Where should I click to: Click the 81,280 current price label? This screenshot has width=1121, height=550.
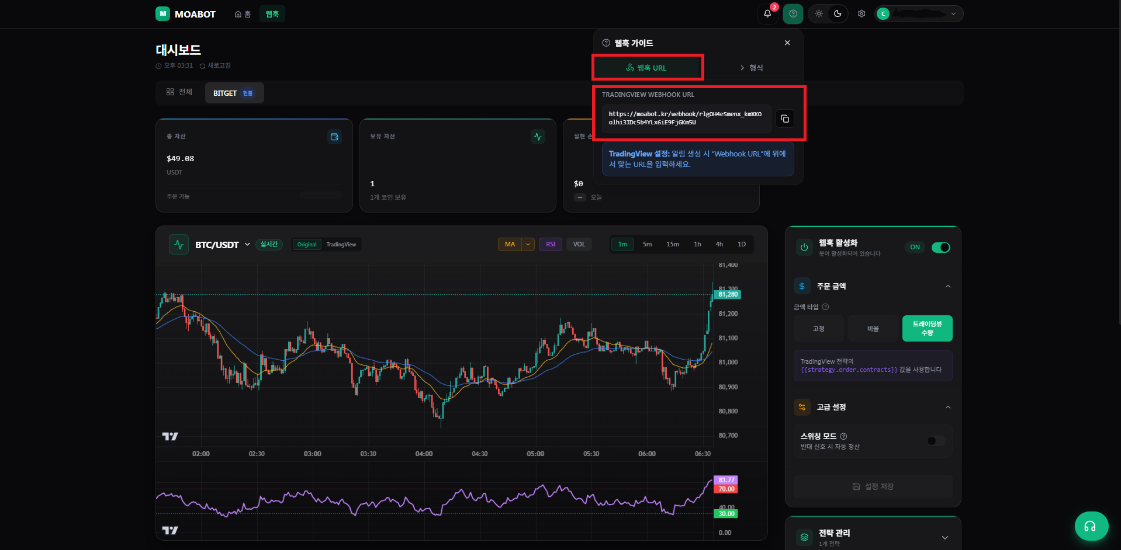[x=728, y=294]
